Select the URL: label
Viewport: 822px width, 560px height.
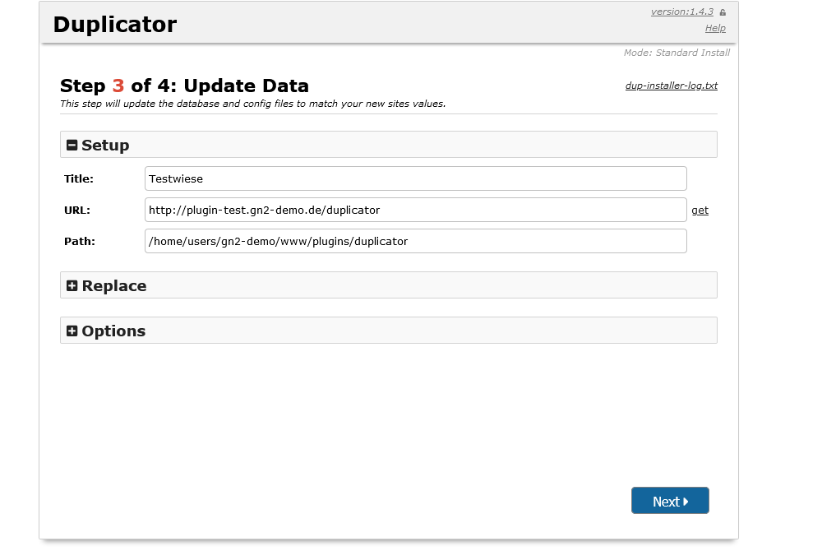tap(77, 211)
